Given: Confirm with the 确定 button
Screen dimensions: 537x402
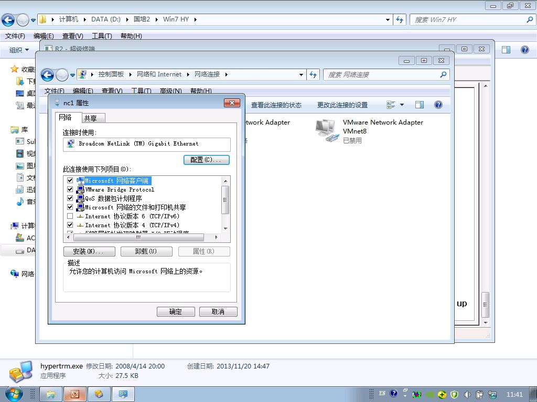Looking at the screenshot, I should (176, 311).
